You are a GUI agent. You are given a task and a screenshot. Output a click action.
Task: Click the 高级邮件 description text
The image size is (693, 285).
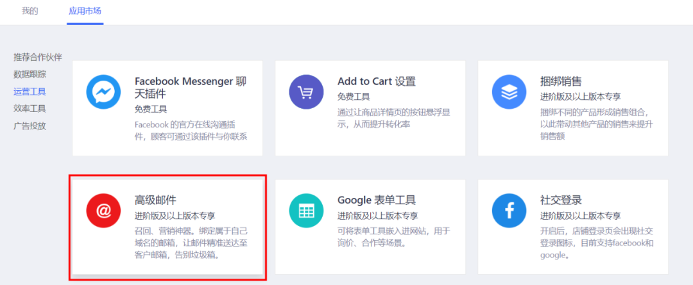click(x=191, y=243)
